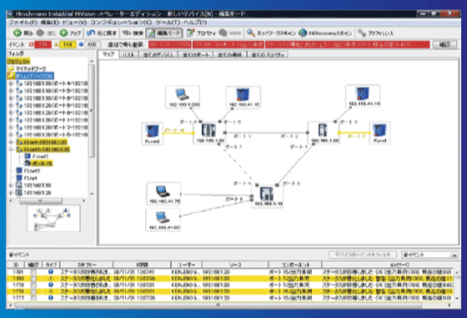The image size is (467, 318).
Task: Click the laptop node 192.168.1.200 on the map
Action: (x=183, y=97)
